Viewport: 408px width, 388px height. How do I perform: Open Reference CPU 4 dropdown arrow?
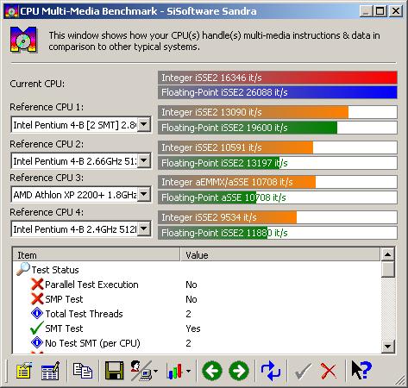click(144, 229)
